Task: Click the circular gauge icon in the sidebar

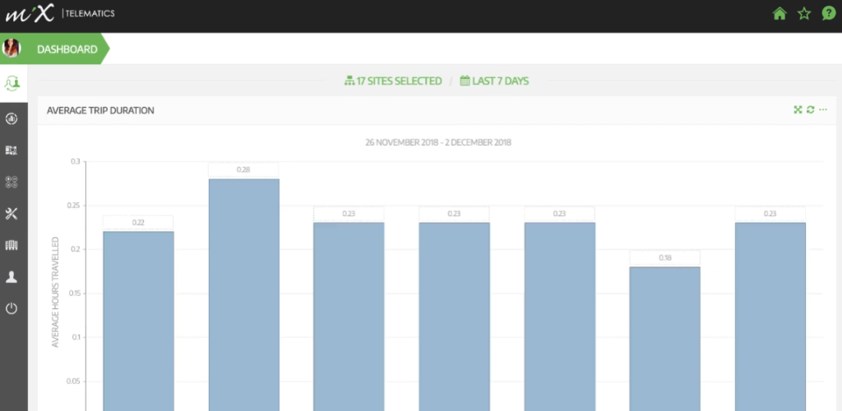Action: 12,118
